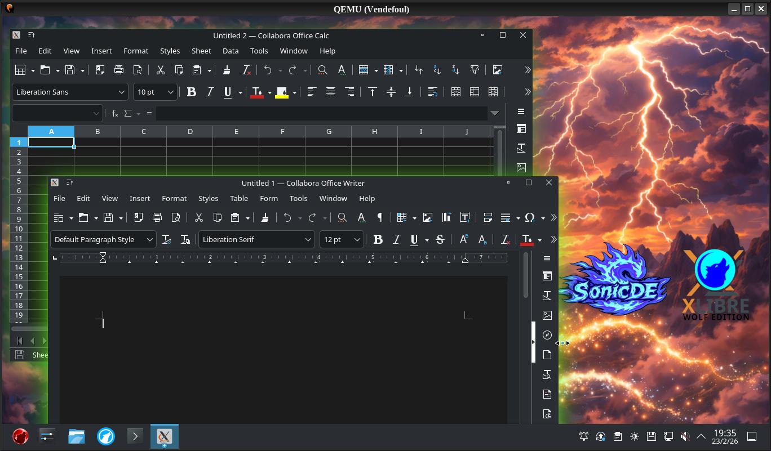Open the Sheet menu in Calc
This screenshot has width=771, height=451.
(x=201, y=51)
